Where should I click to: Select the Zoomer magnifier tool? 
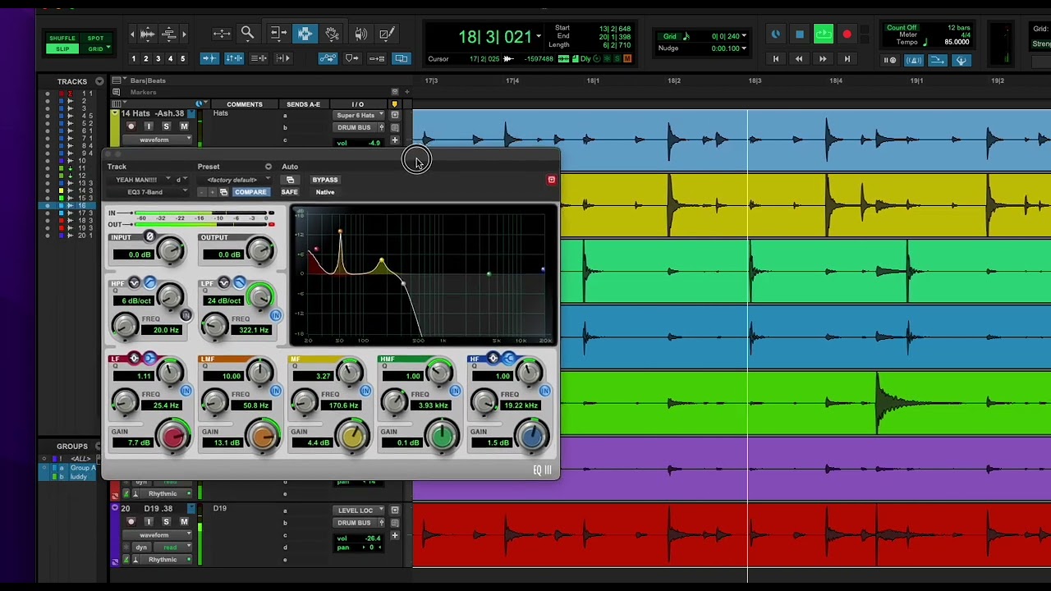pos(247,34)
